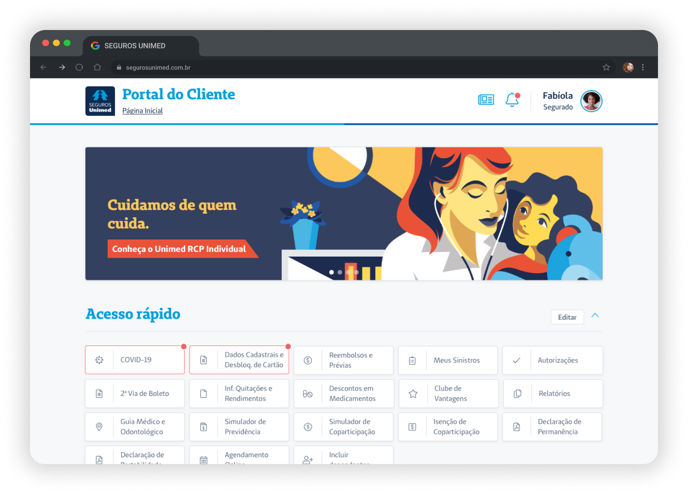
Task: Go to the browser home icon
Action: (97, 67)
